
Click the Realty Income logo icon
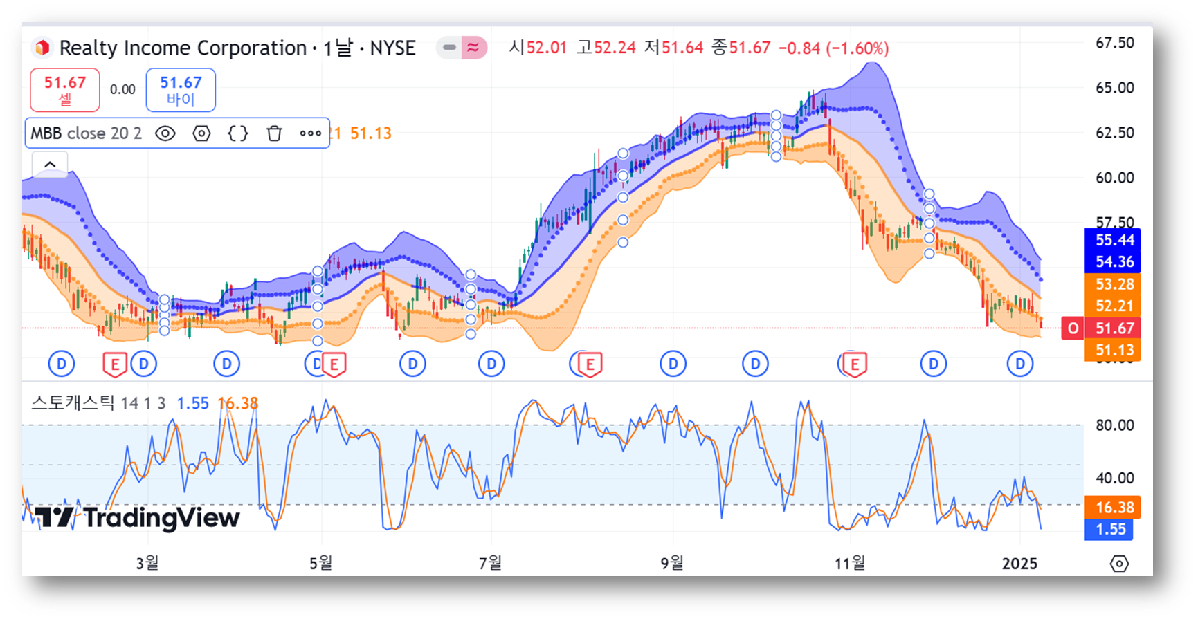pos(42,48)
